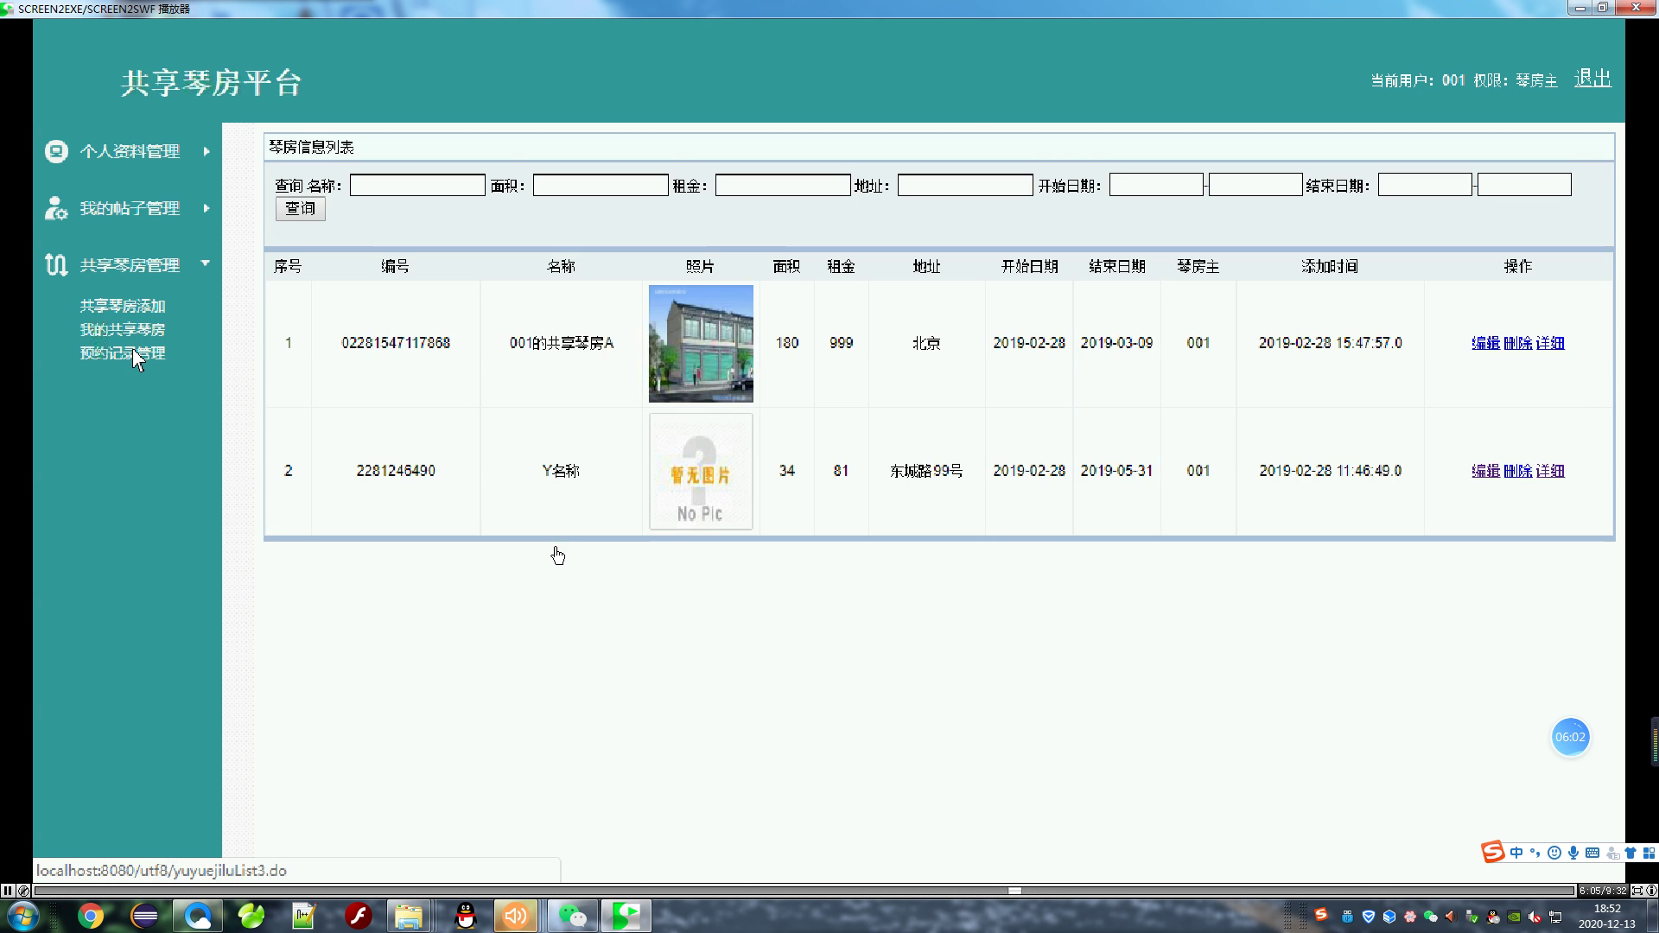Collapse arrow next to 共享琴房管理

[x=206, y=263]
